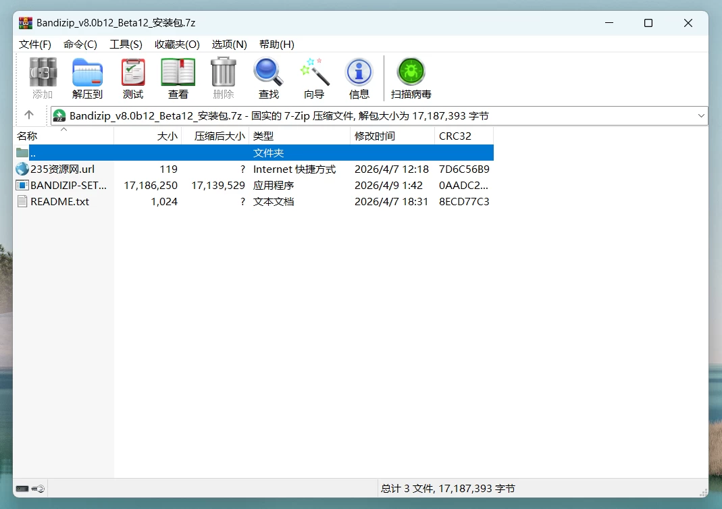
Task: Select the 235资源网.url shortcut
Action: click(x=61, y=169)
